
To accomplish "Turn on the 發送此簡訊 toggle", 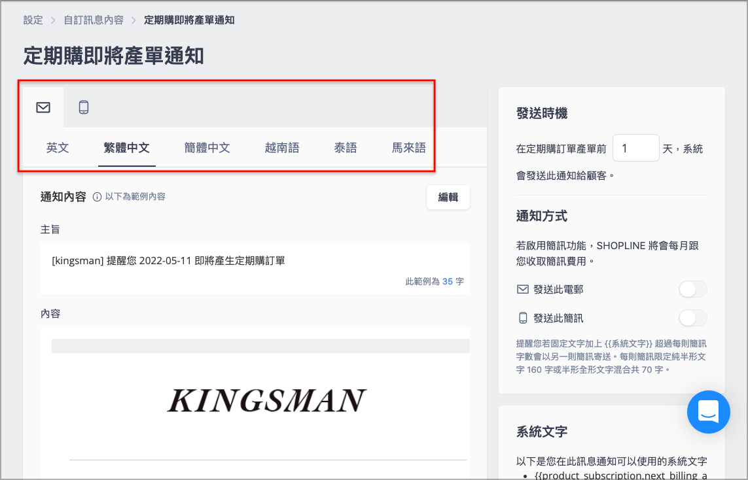I will [x=692, y=318].
